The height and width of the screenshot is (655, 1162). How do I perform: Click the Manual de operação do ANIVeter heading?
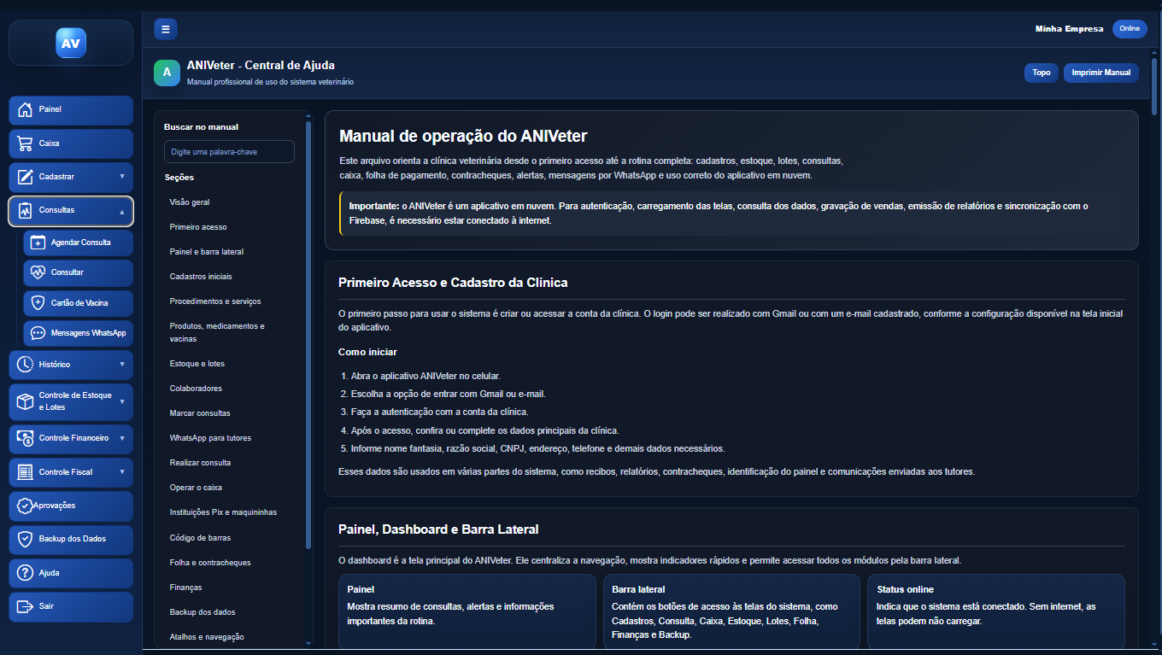[x=463, y=136]
